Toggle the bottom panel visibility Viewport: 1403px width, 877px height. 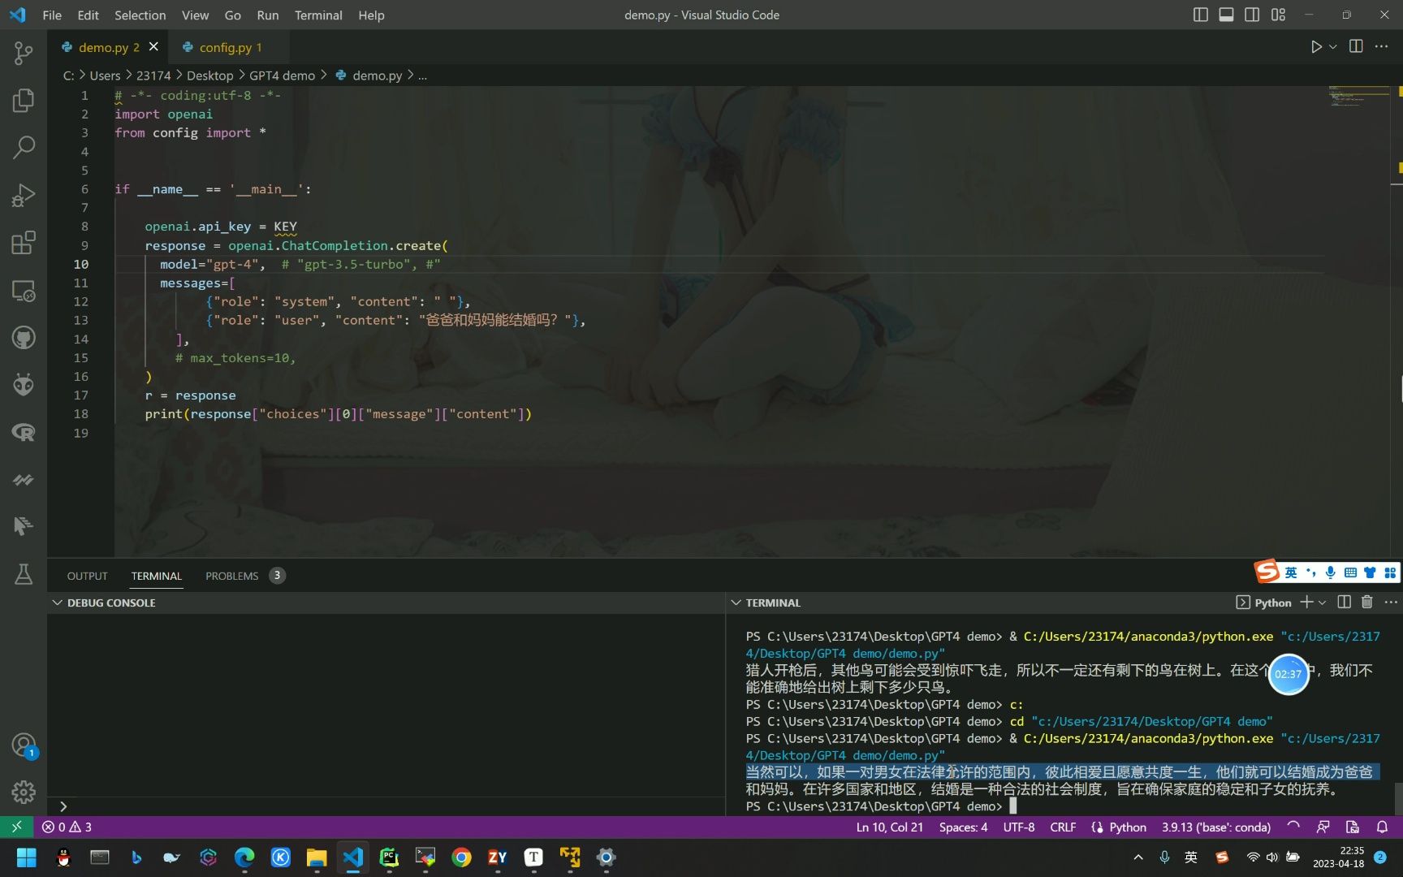pos(1226,15)
